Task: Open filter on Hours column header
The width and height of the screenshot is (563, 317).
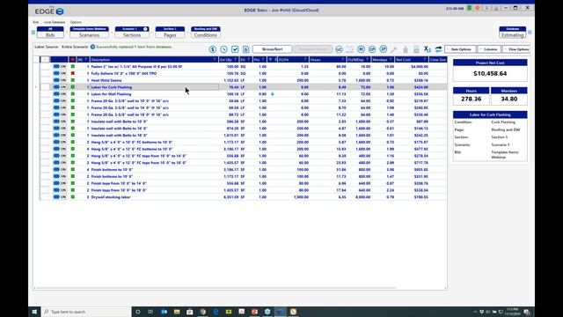Action: pyautogui.click(x=343, y=60)
